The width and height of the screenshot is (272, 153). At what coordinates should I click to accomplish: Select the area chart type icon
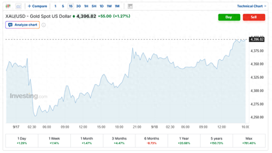coord(18,6)
